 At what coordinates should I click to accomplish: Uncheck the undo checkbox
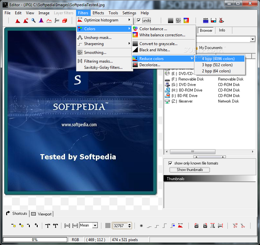139,20
